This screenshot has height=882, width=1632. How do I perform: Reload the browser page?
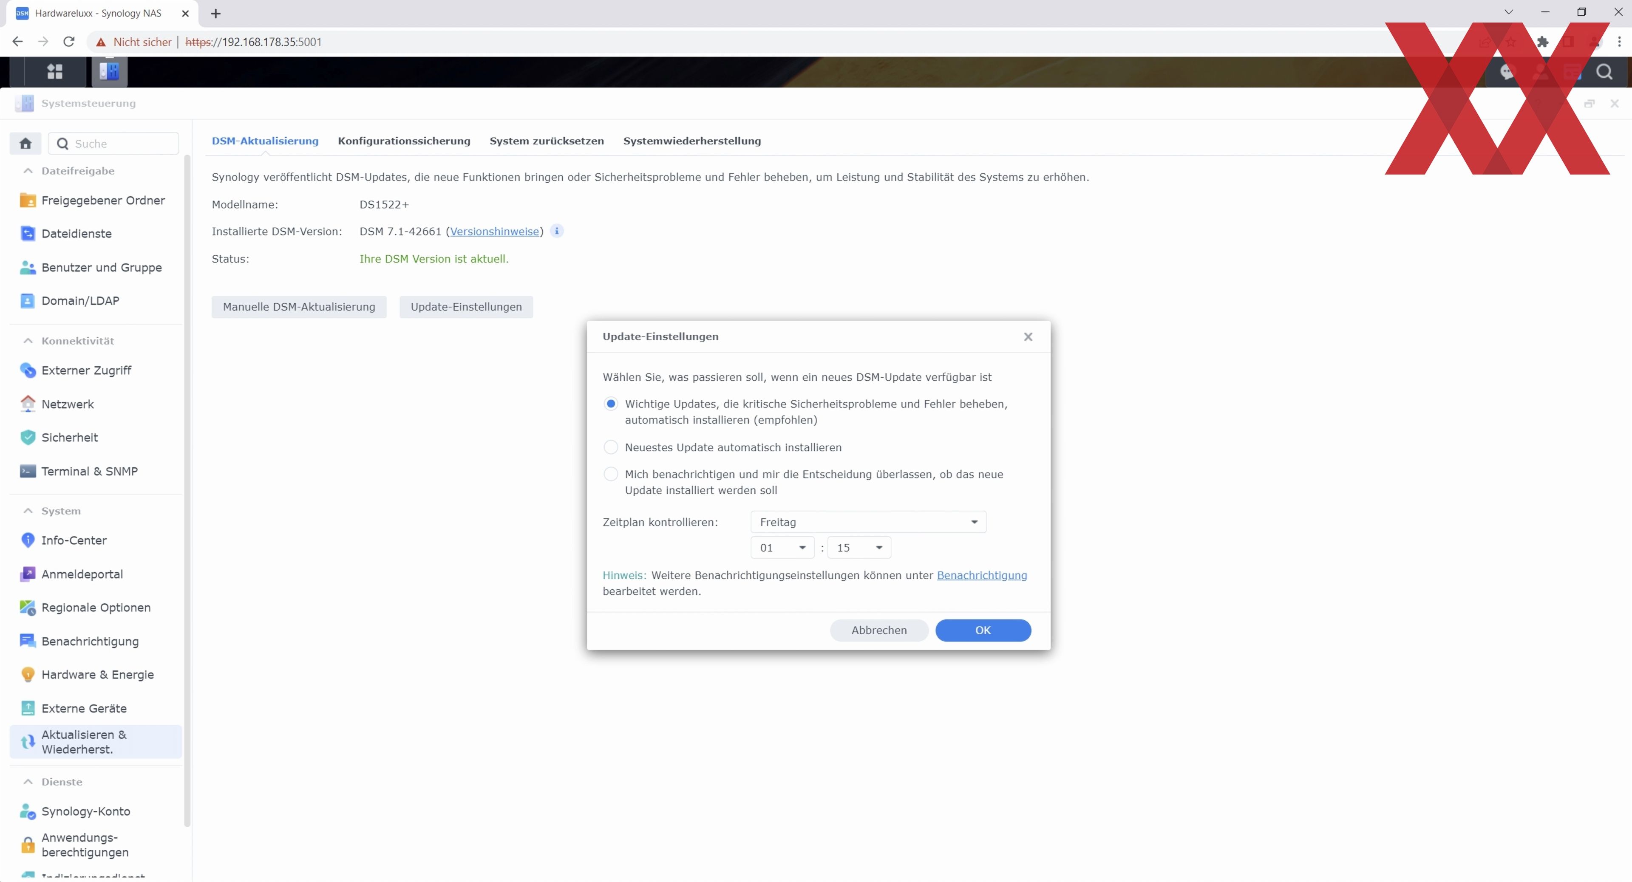pyautogui.click(x=69, y=42)
